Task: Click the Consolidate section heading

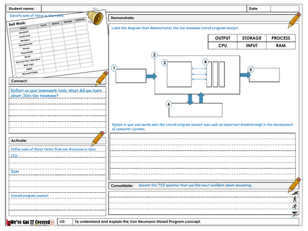Action: [x=122, y=185]
